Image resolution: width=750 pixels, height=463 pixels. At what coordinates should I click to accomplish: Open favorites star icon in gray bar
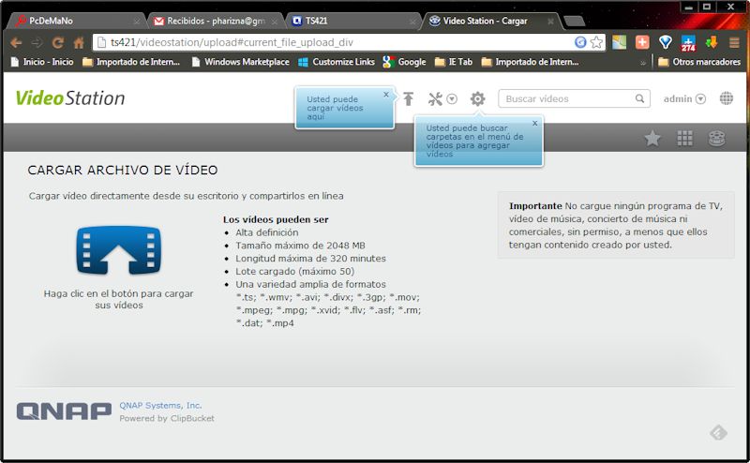(x=652, y=138)
